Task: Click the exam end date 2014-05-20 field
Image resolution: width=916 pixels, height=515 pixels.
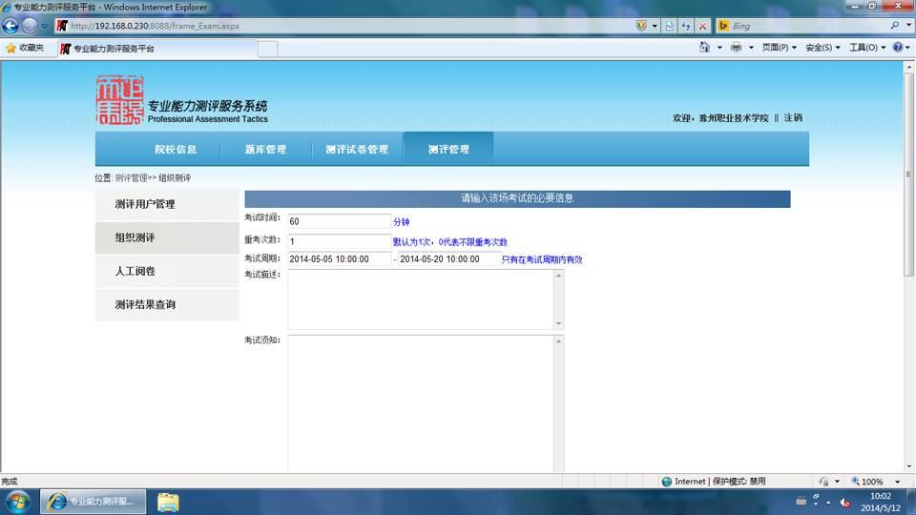Action: [448, 259]
